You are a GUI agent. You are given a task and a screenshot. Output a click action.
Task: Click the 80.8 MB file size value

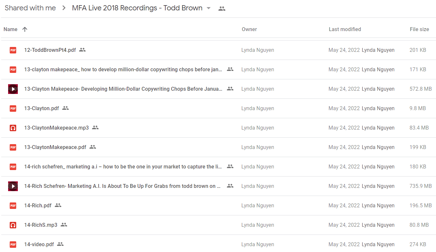pyautogui.click(x=419, y=225)
